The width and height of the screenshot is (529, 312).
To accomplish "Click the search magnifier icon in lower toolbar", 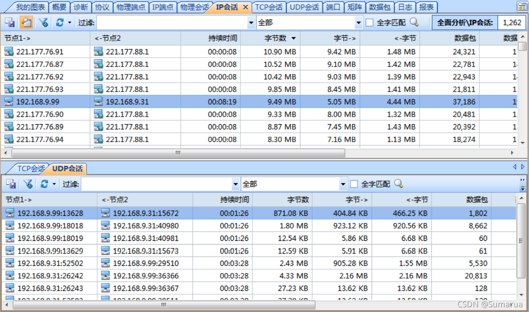I will click(398, 184).
